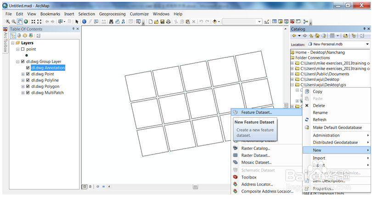Uncheck the dl.dwg Polyline layer
The height and width of the screenshot is (200, 372).
click(x=28, y=80)
